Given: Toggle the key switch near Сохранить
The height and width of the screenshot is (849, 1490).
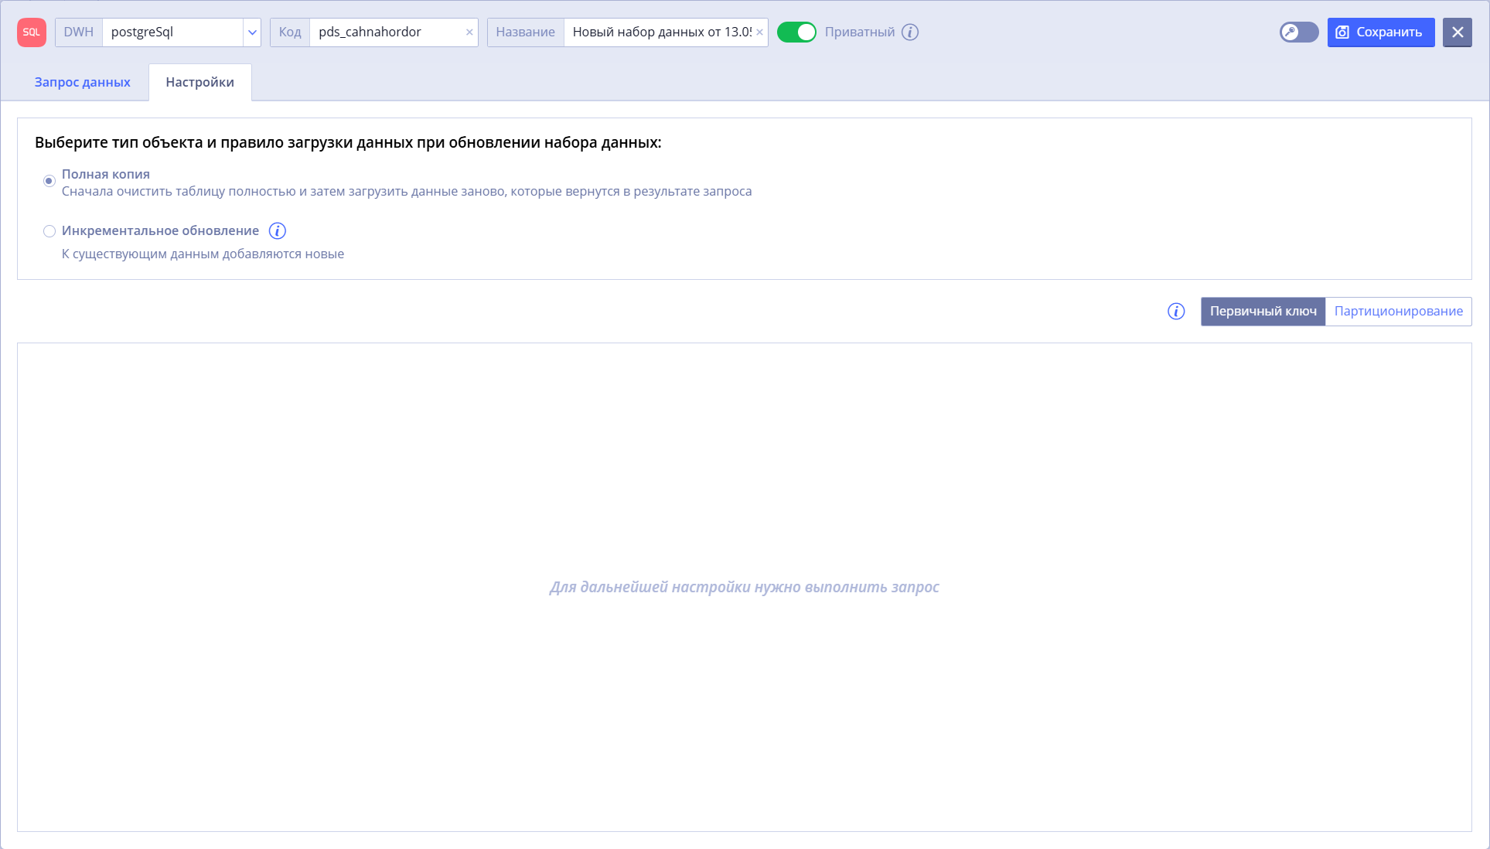Looking at the screenshot, I should point(1299,32).
